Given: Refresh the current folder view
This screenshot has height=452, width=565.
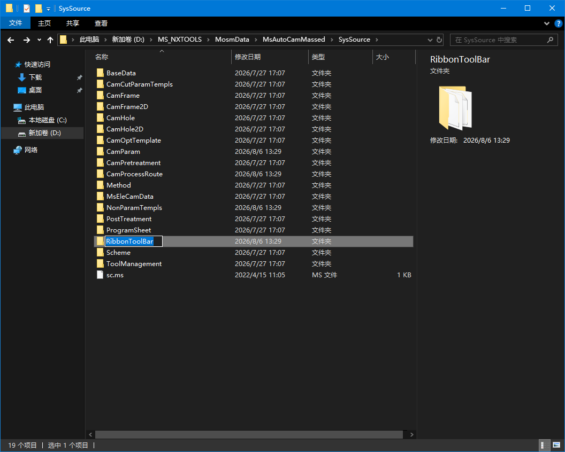Looking at the screenshot, I should (439, 40).
